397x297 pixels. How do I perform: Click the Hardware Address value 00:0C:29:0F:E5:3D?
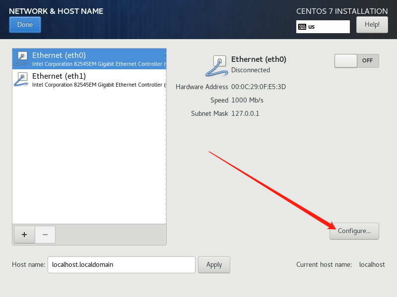[x=259, y=87]
